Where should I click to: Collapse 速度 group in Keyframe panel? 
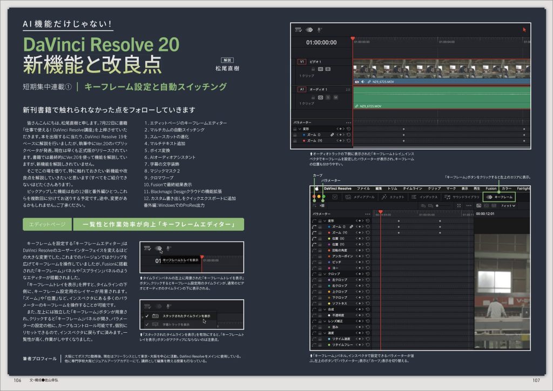[x=325, y=333]
